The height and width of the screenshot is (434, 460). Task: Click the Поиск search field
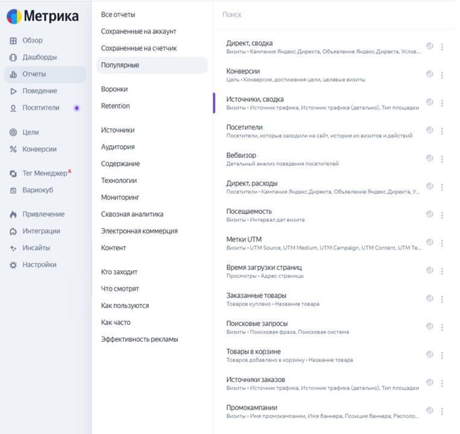332,14
